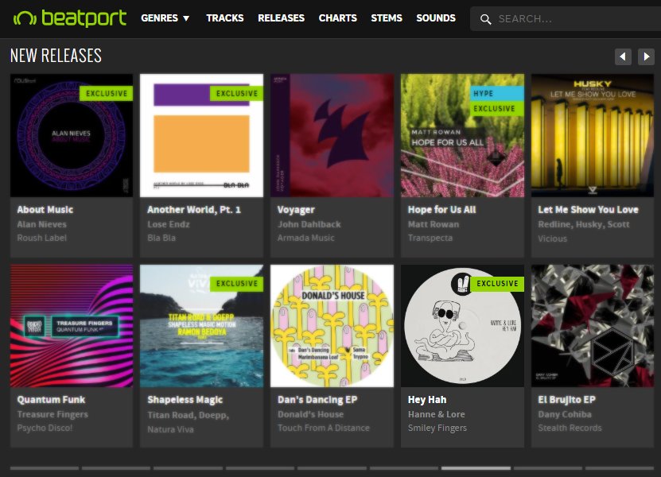Open the STEMS section
The image size is (661, 477).
point(387,17)
